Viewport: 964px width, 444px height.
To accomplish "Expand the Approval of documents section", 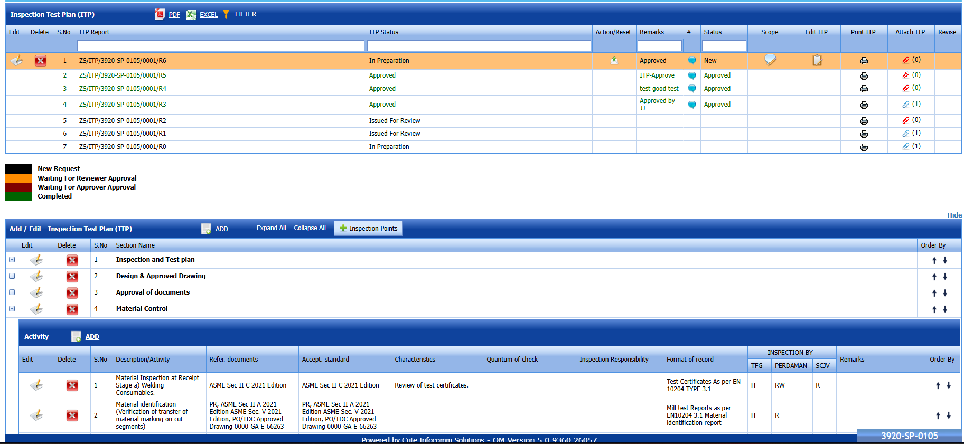I will (x=12, y=292).
